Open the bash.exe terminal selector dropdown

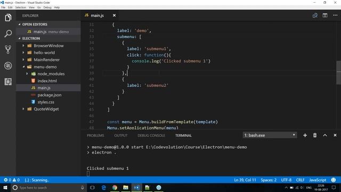(x=270, y=135)
